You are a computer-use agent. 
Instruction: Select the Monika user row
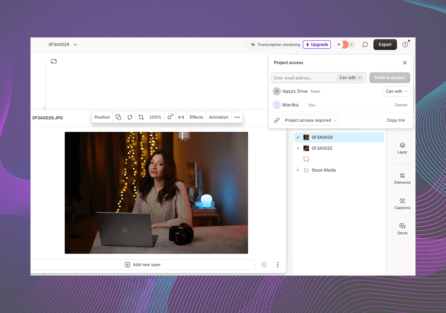click(341, 105)
